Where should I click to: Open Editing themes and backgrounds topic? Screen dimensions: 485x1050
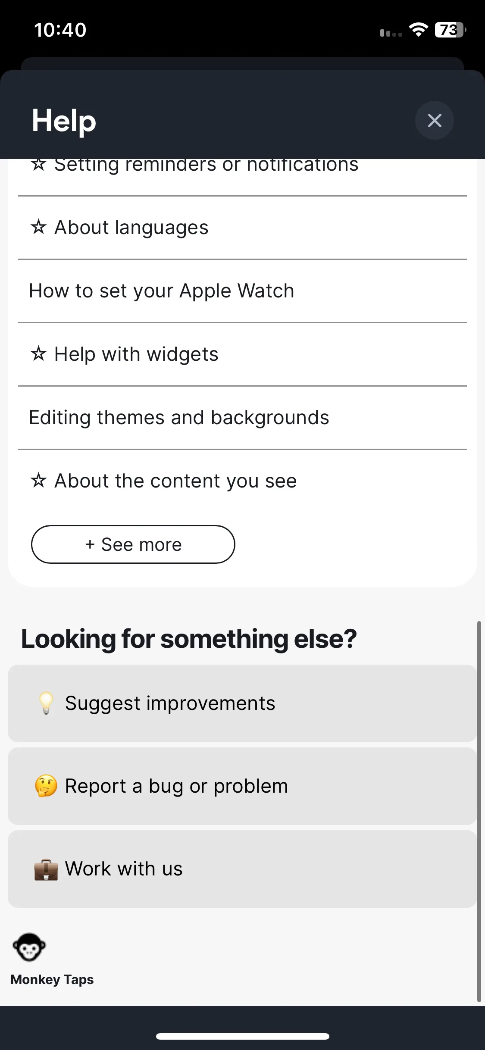[x=242, y=418]
